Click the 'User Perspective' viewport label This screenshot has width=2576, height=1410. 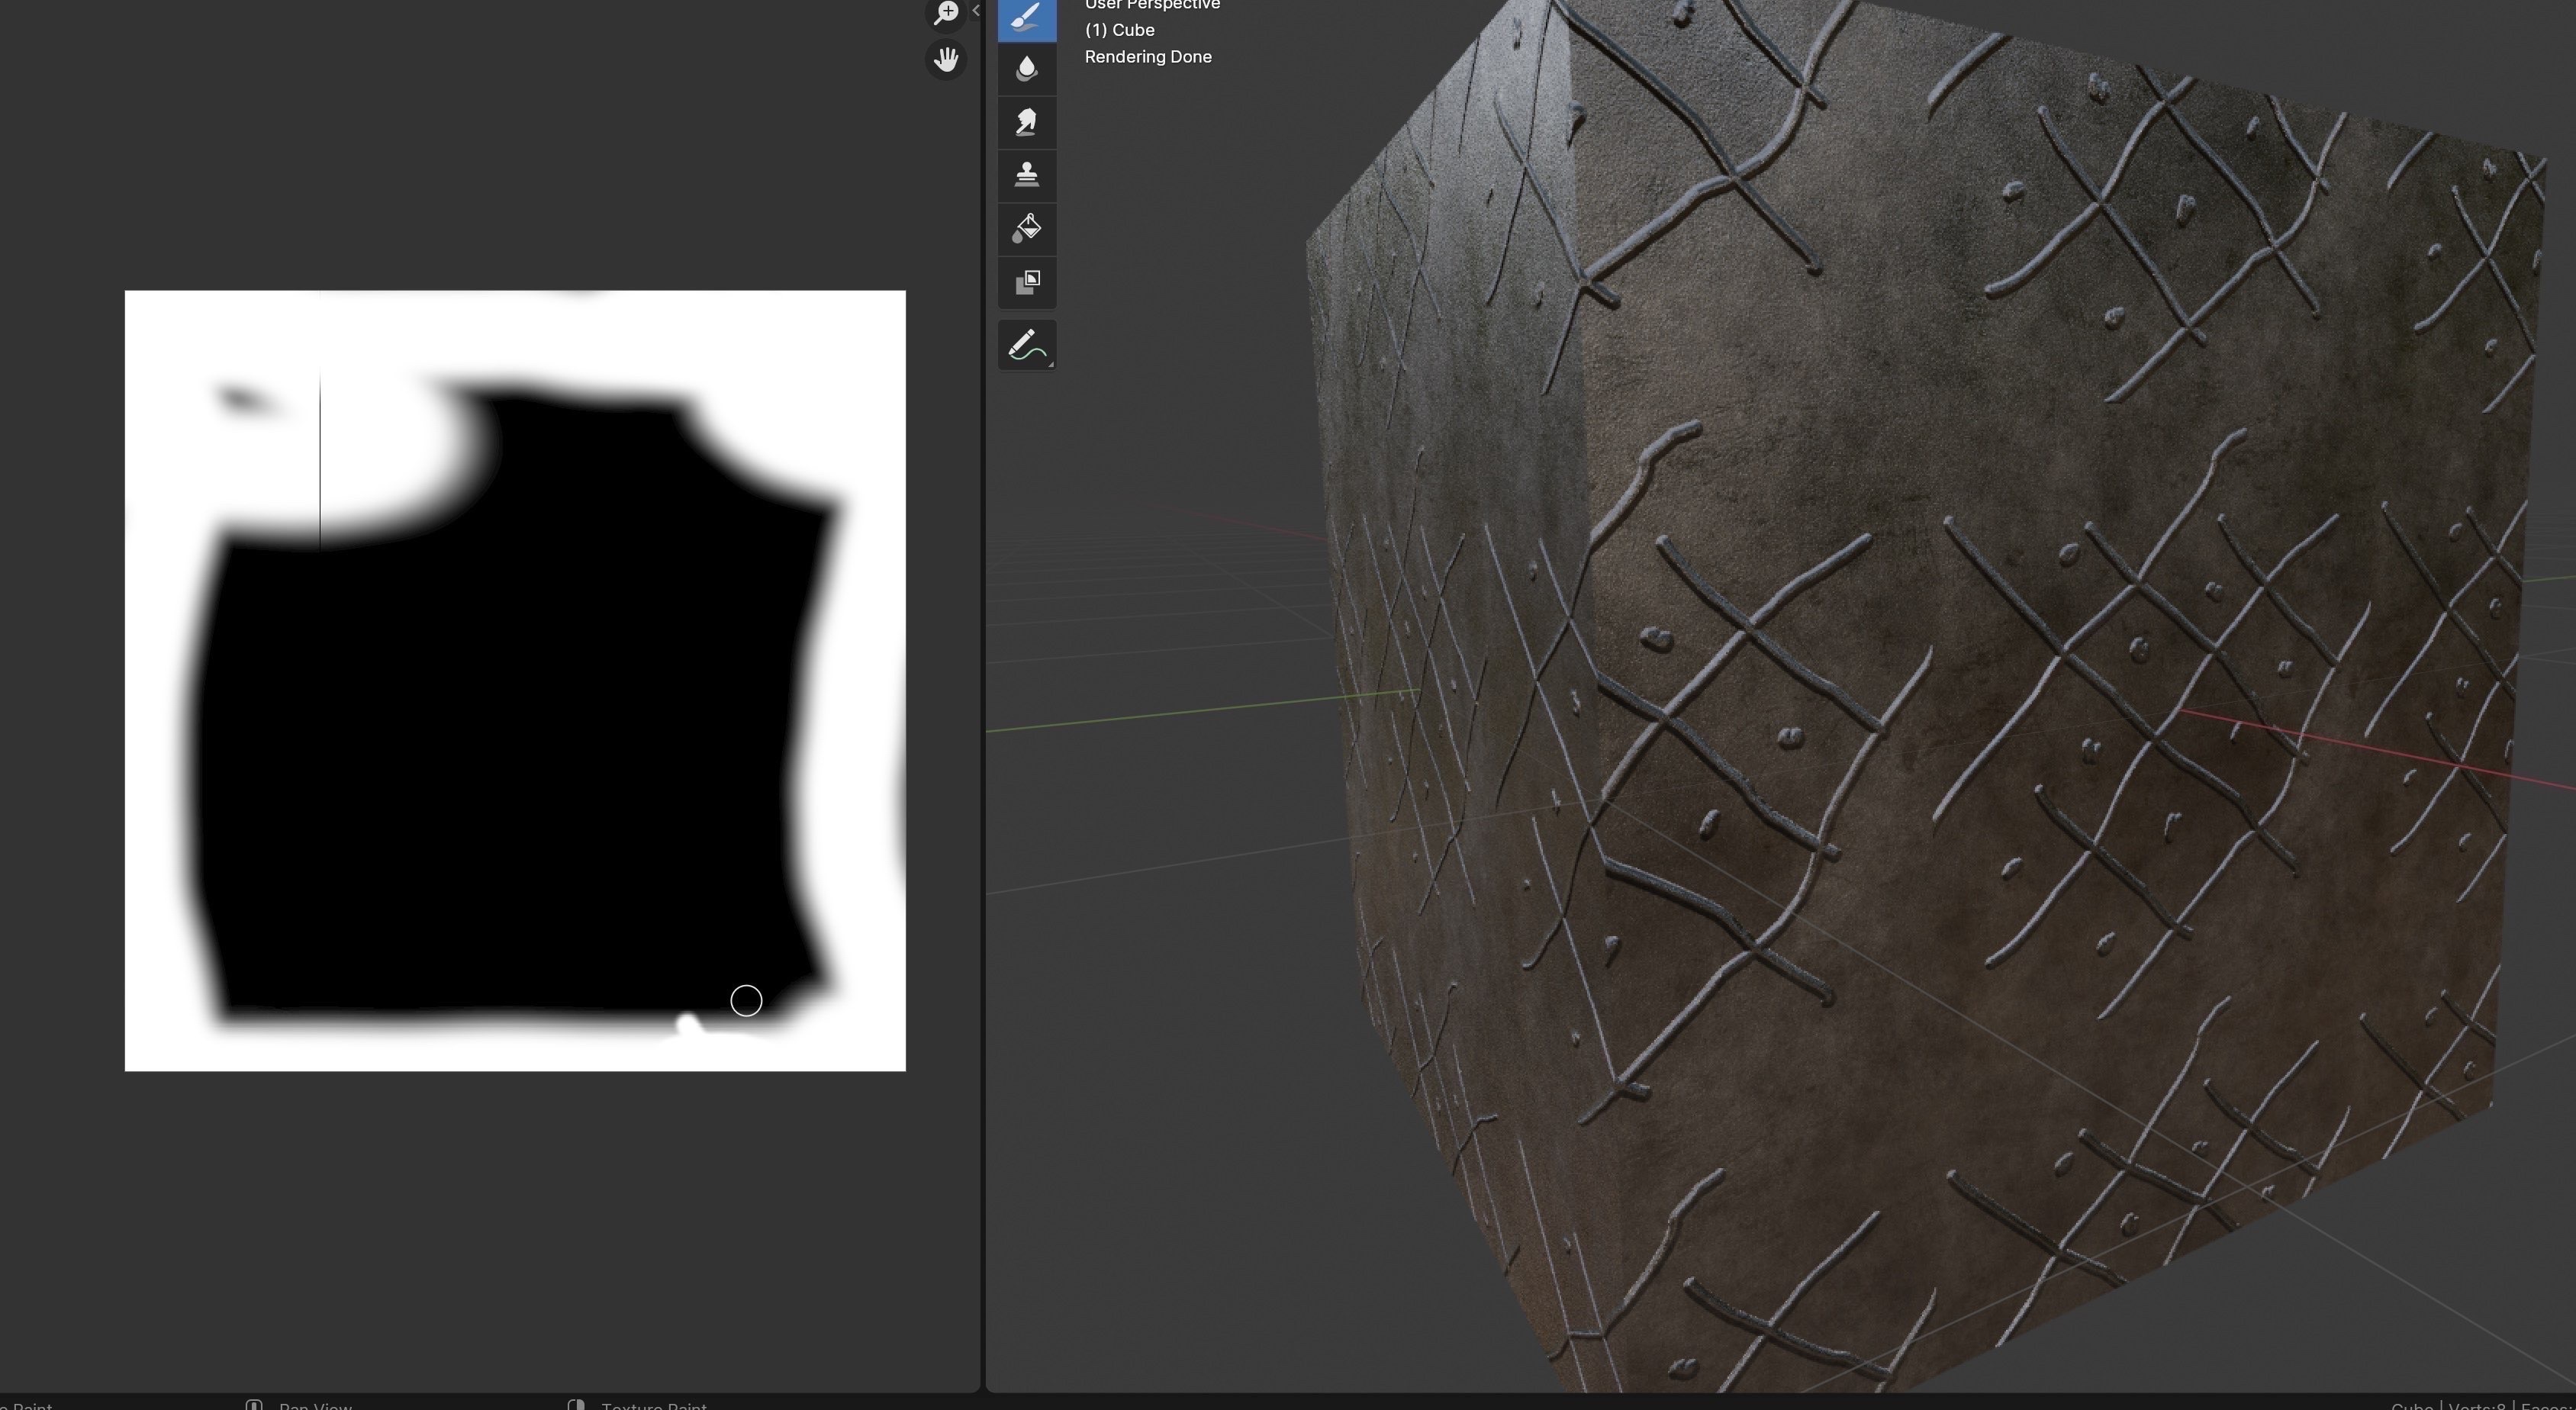click(1152, 5)
